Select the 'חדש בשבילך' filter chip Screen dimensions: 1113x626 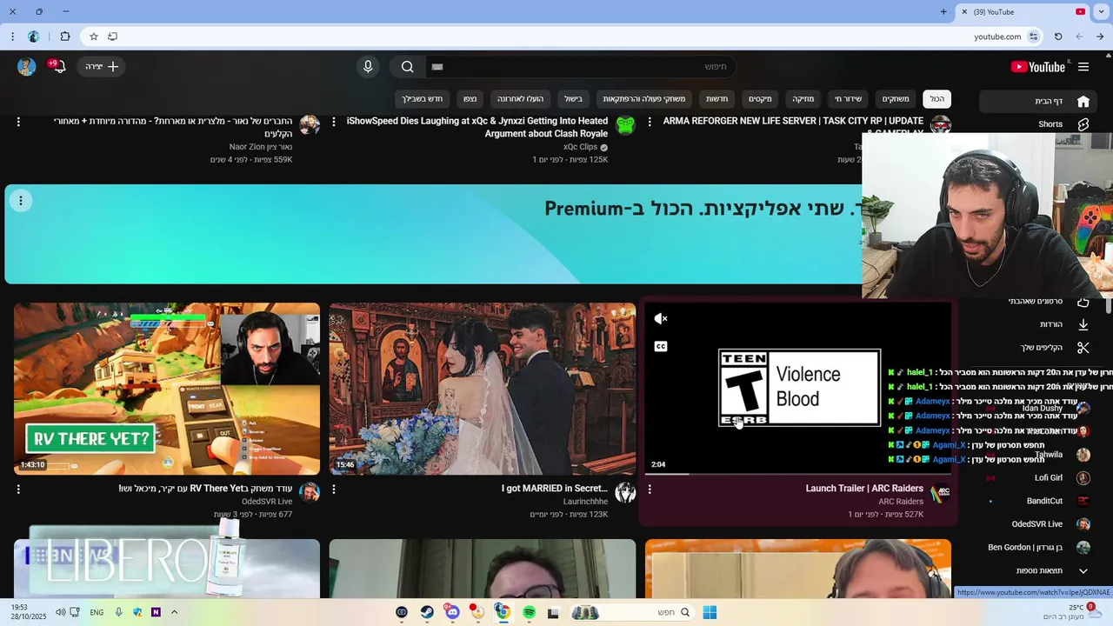point(423,99)
